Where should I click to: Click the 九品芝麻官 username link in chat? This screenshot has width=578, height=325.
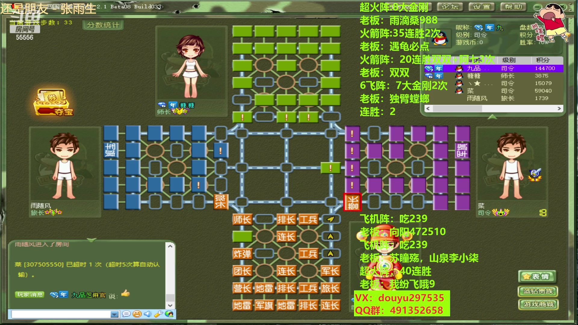(x=89, y=295)
